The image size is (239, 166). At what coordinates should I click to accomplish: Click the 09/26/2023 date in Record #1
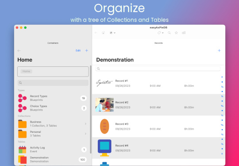[x=123, y=86]
